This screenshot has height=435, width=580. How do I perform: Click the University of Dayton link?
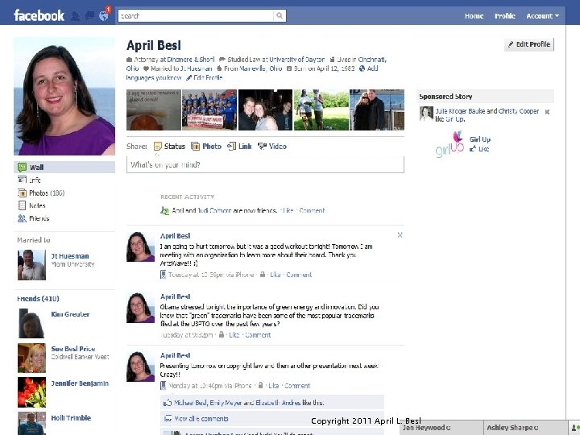297,59
